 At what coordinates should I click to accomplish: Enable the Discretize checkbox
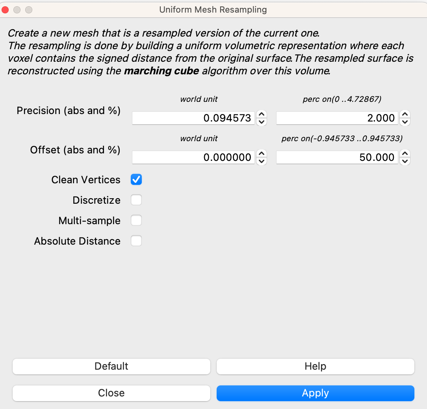point(136,200)
